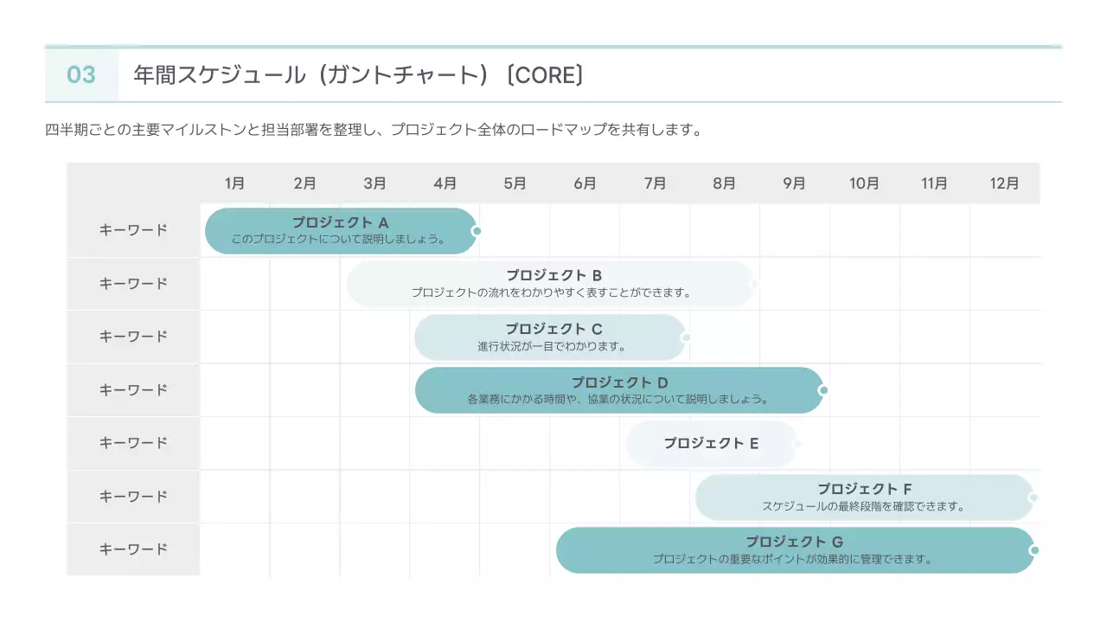Viewport: 1107px width, 623px height.
Task: Expand the bottom キーワード row label
Action: (134, 549)
